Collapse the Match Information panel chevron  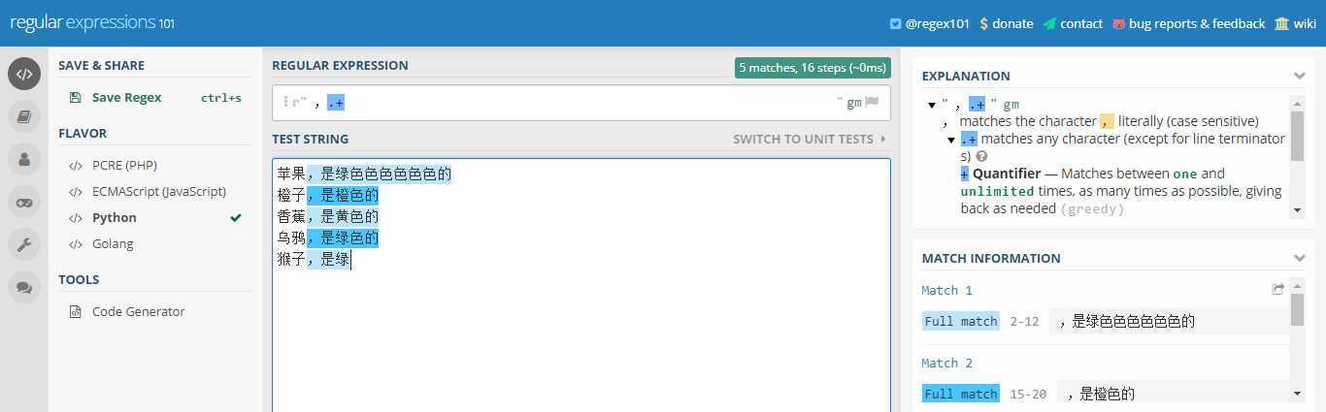pos(1299,258)
